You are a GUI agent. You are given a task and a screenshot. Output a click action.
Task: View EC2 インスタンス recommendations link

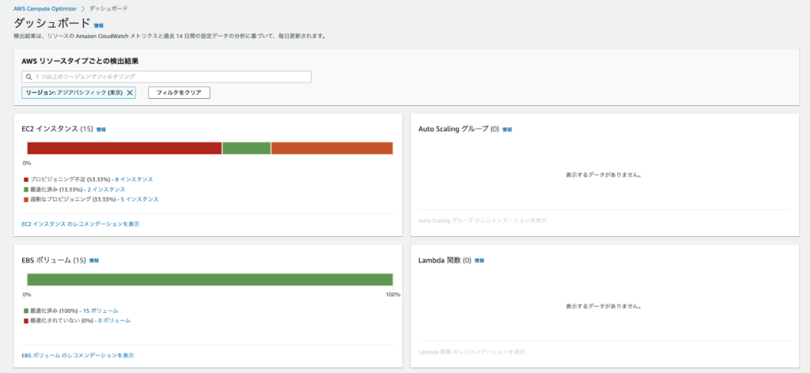click(x=81, y=224)
